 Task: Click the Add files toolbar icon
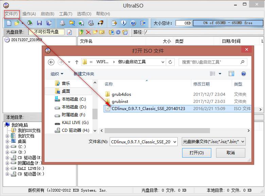pos(114,23)
